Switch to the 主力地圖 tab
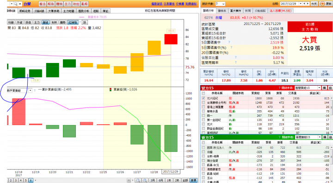 tap(68, 11)
